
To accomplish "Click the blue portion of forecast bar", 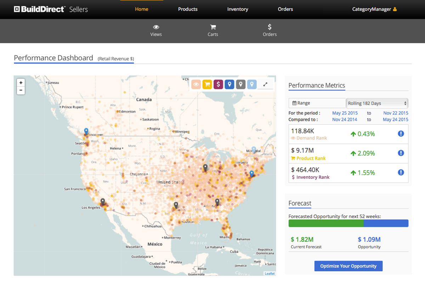I will tap(386, 223).
